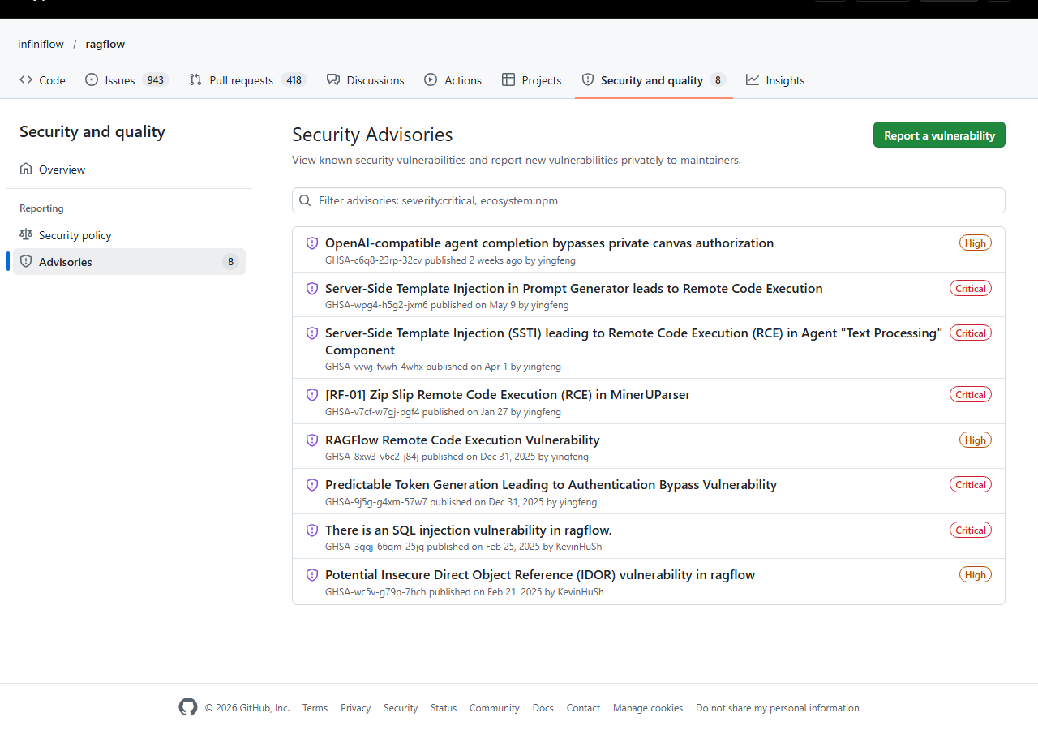Open the Predictable Token Generation advisory
Viewport: 1038px width, 730px height.
click(551, 485)
